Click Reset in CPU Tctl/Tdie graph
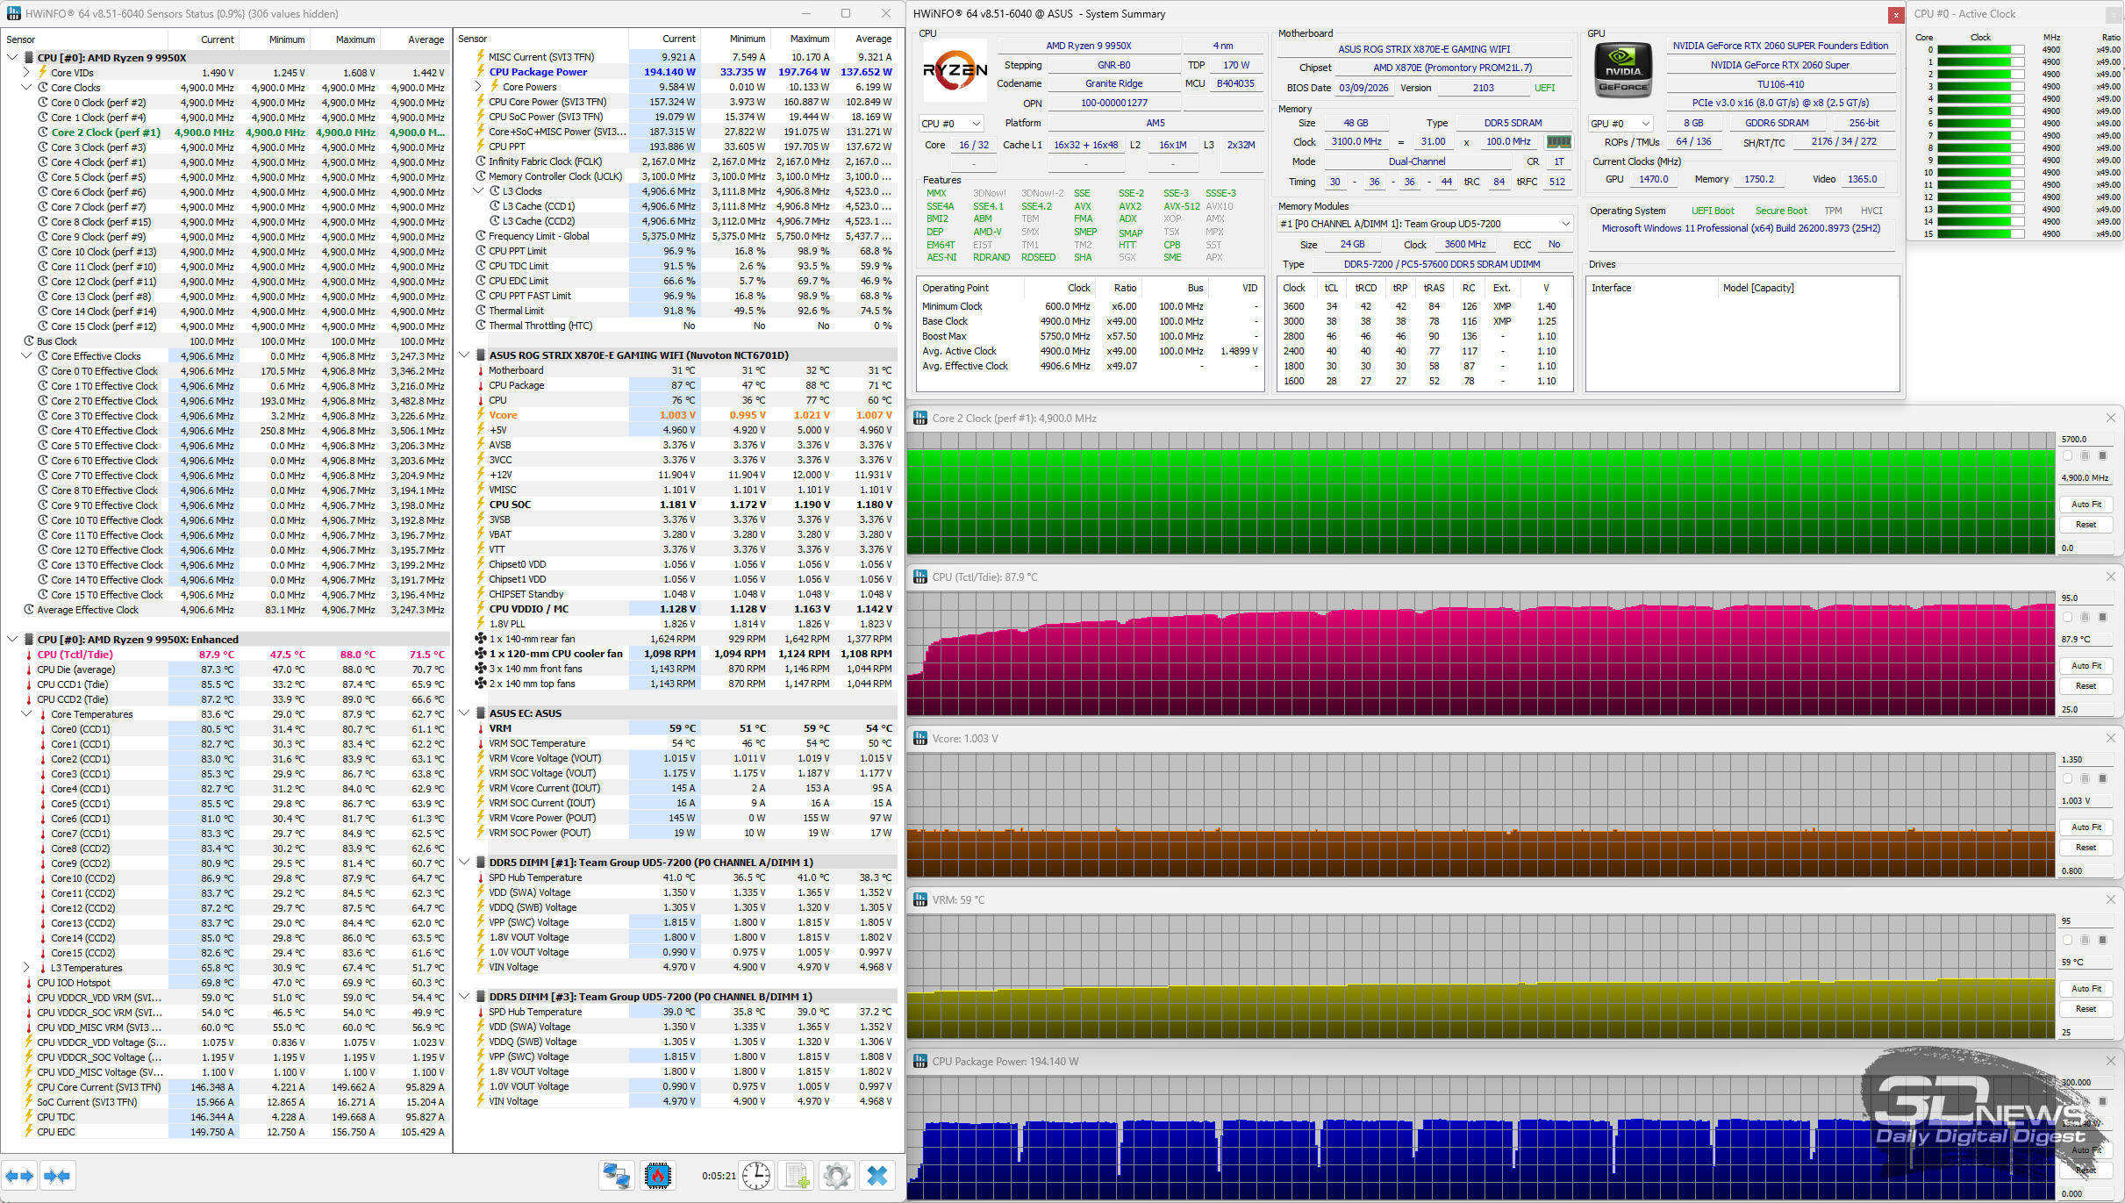2125x1203 pixels. tap(2086, 686)
